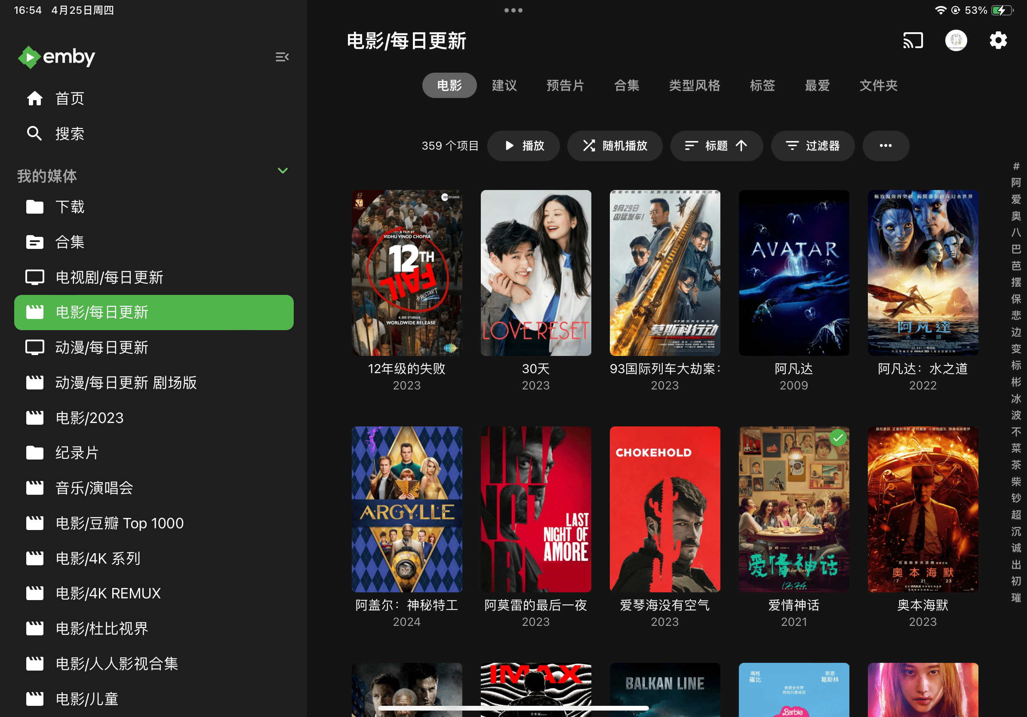Jump to 阿 in alphabet index
The height and width of the screenshot is (717, 1027).
[1016, 183]
